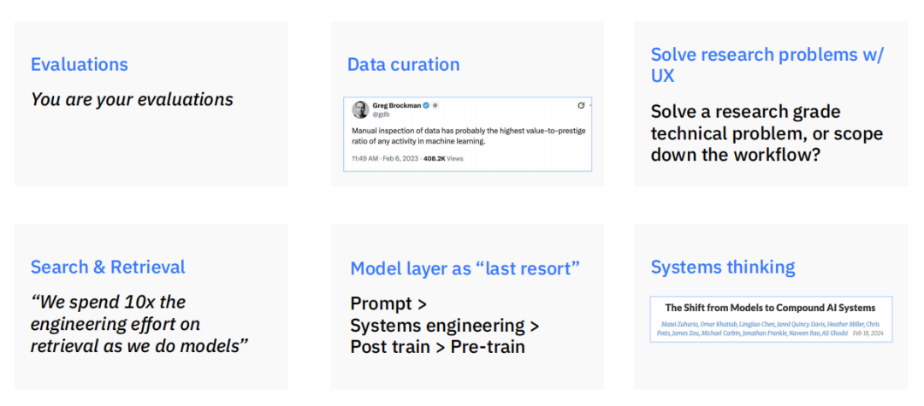Screen dimensions: 924x406
Task: Click the Solve research problems w/ UX heading
Action: [x=767, y=65]
